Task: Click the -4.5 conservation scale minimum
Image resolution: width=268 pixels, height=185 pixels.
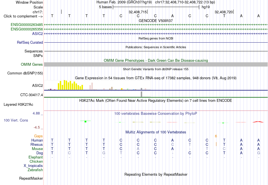Action: (x=37, y=127)
